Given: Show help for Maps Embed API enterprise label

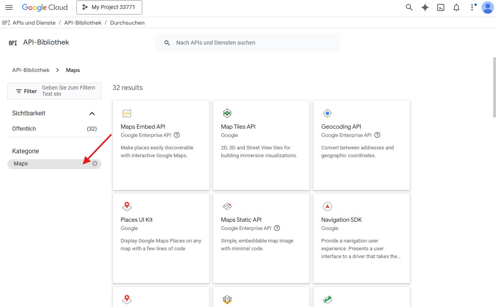Looking at the screenshot, I should pos(177,135).
